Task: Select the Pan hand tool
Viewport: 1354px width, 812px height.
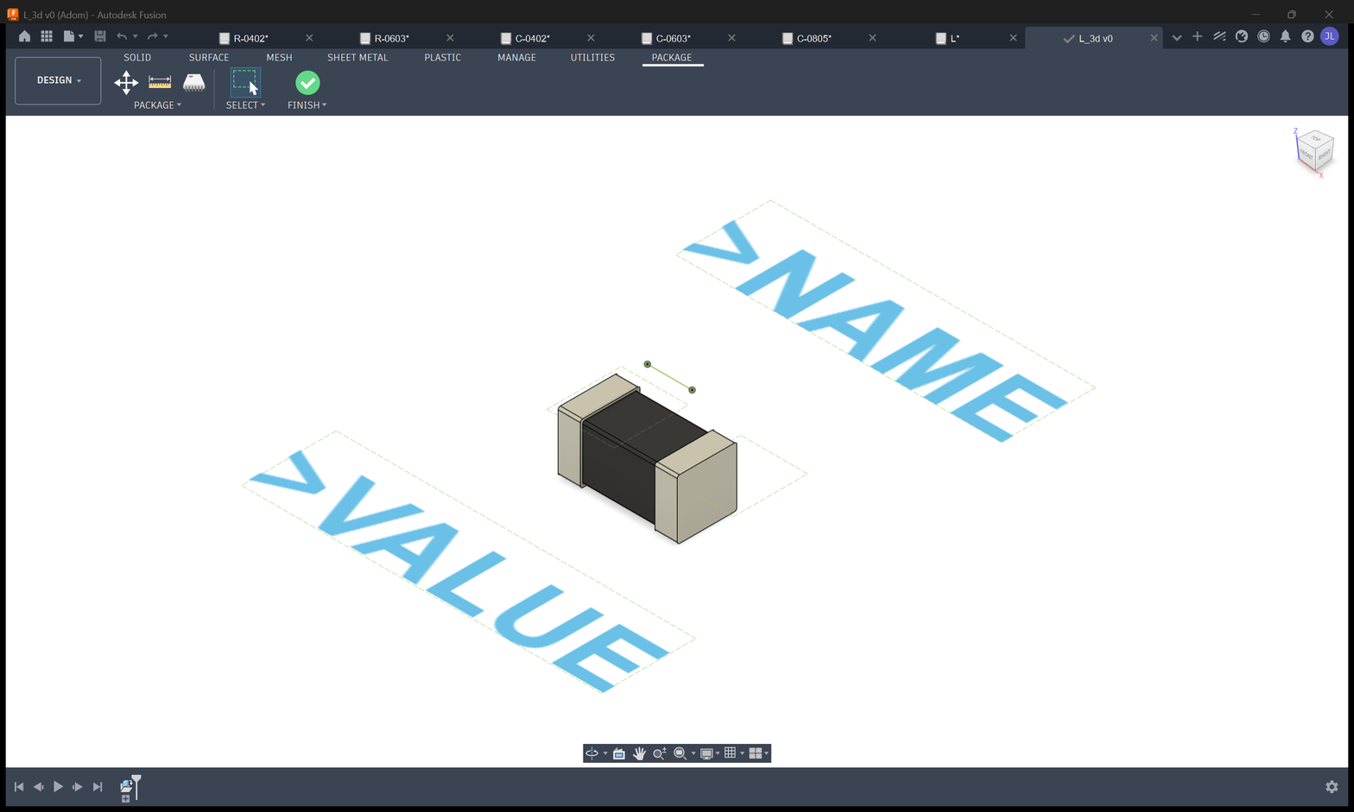Action: (639, 753)
